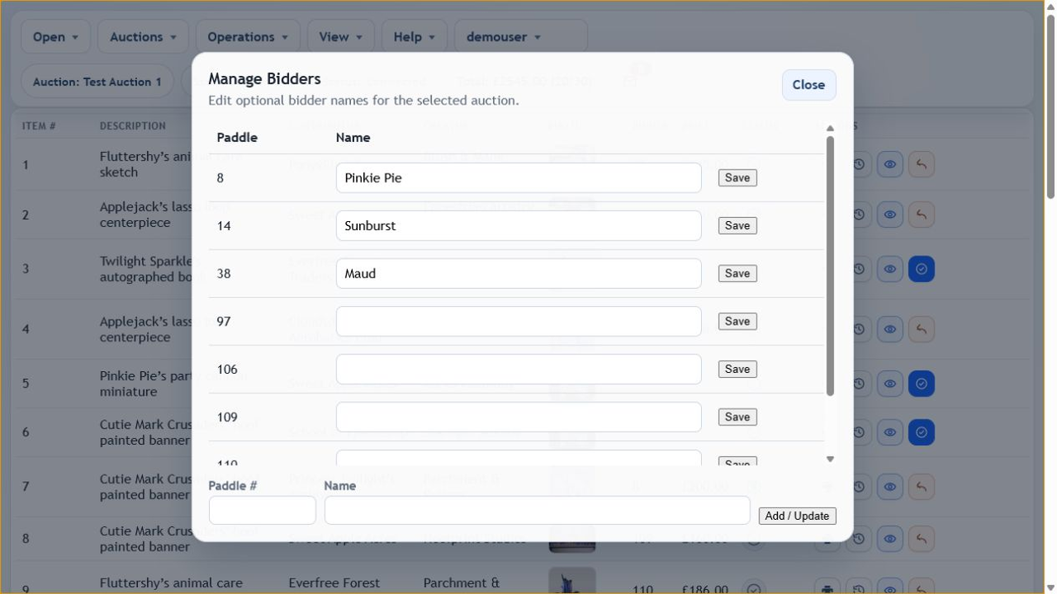
Task: Click the undo arrow icon on item 8
Action: click(922, 539)
